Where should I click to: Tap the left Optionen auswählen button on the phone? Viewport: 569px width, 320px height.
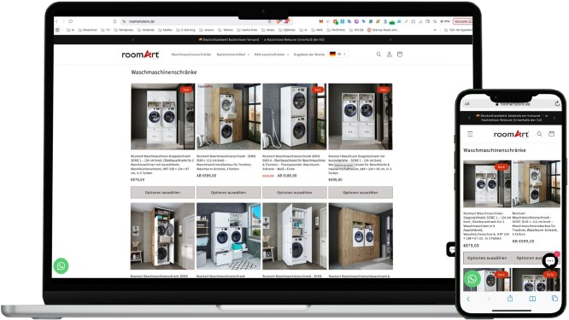[x=487, y=258]
